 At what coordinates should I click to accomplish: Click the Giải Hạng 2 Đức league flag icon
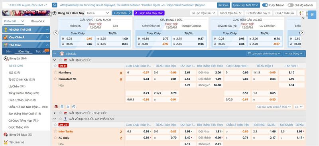pyautogui.click(x=65, y=60)
